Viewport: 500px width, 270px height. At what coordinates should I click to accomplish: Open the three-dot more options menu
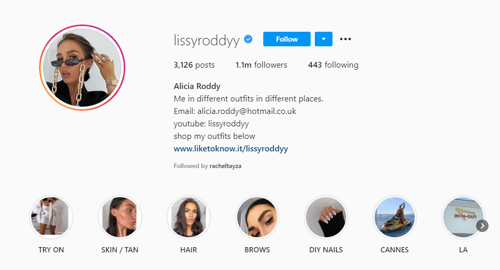point(345,39)
